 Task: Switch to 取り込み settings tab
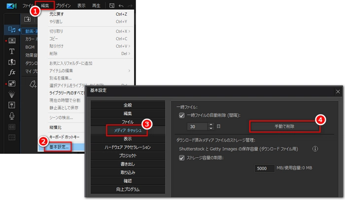(128, 172)
